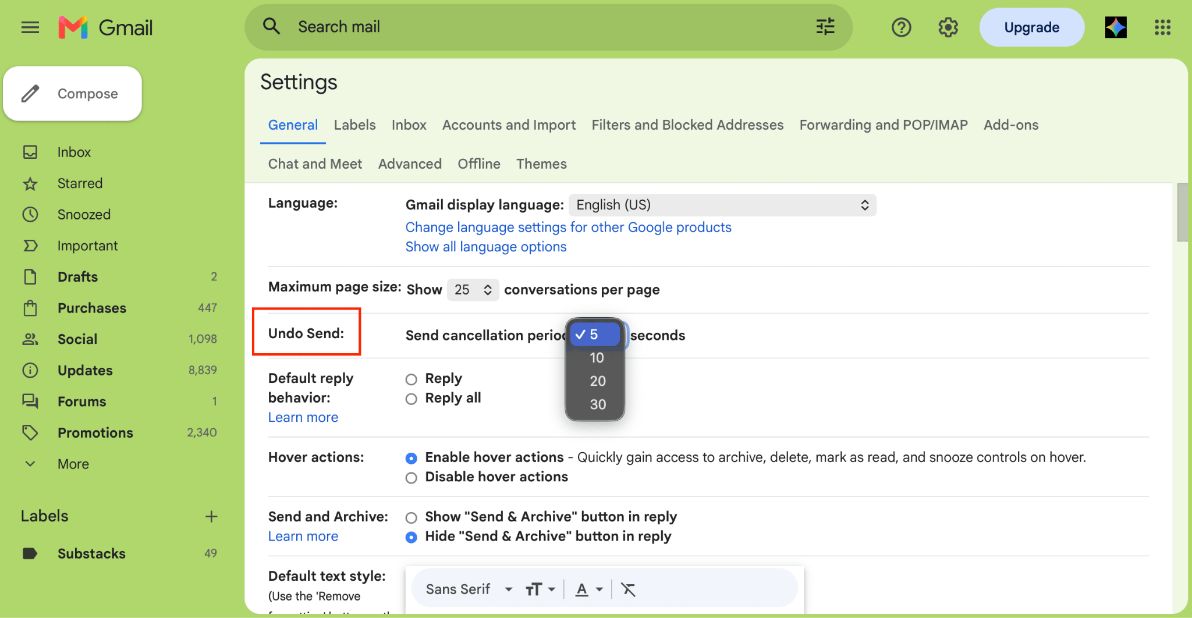
Task: Switch to the Add-ons tab
Action: point(1011,125)
